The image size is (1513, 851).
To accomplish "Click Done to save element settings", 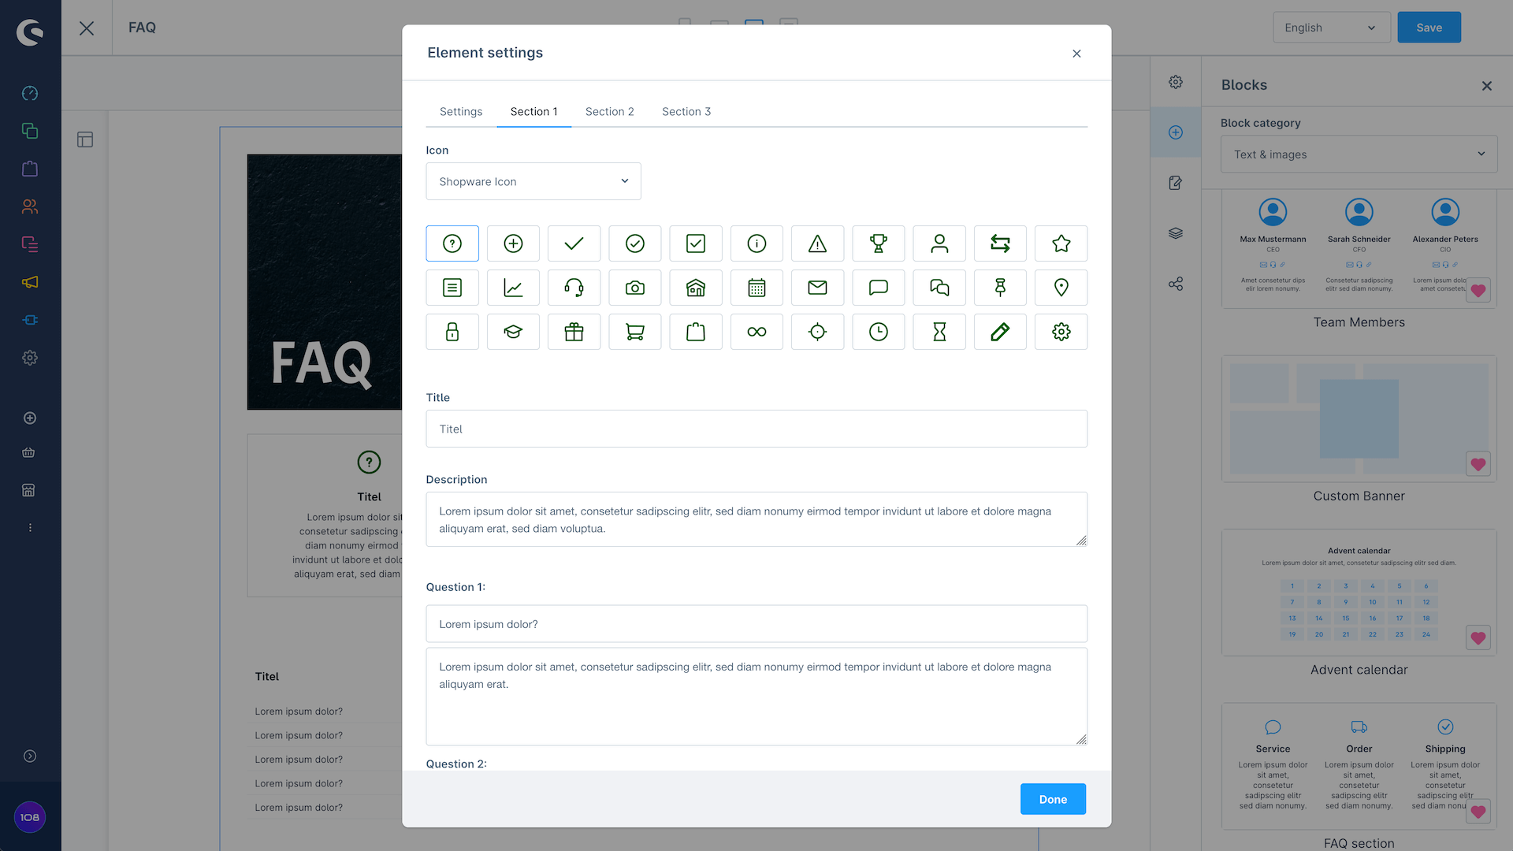I will (x=1054, y=799).
